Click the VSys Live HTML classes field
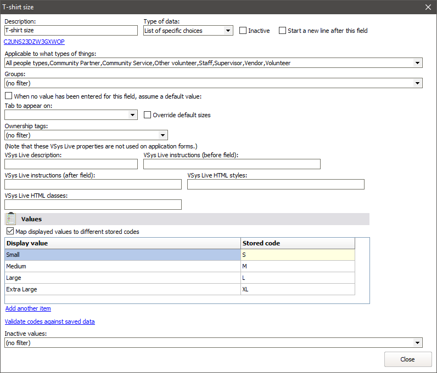The height and width of the screenshot is (373, 437). (93, 204)
